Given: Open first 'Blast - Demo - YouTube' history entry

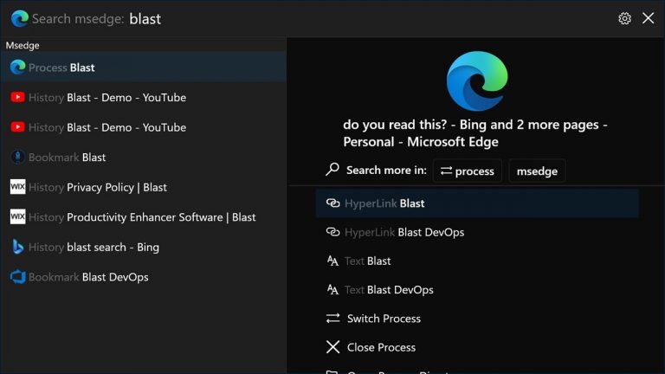Looking at the screenshot, I should coord(144,97).
